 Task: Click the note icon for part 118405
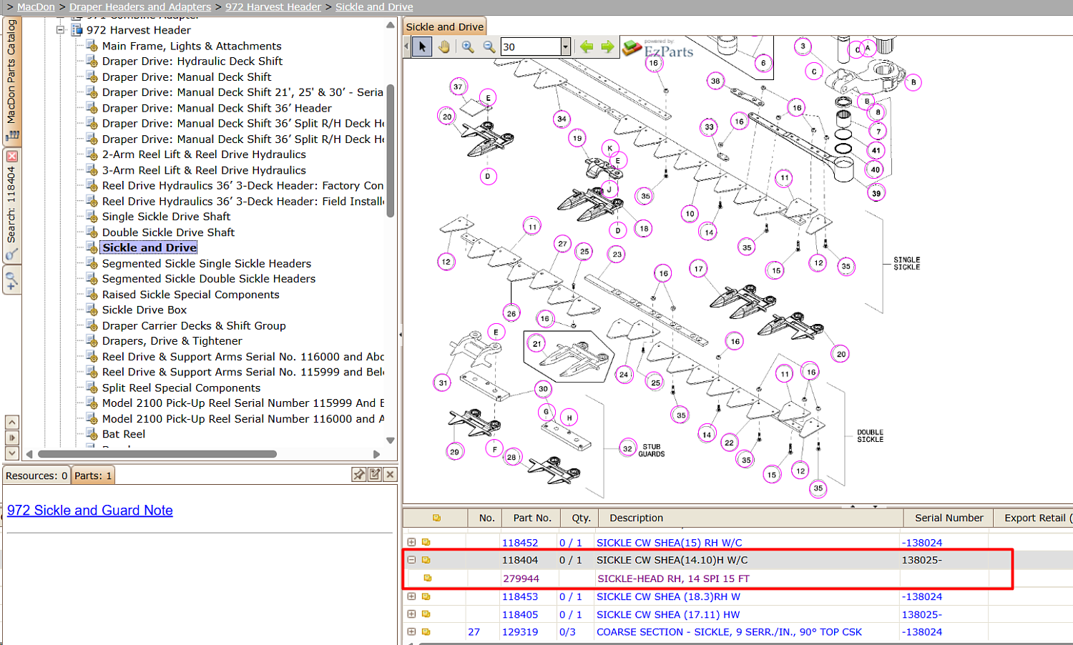[x=426, y=614]
